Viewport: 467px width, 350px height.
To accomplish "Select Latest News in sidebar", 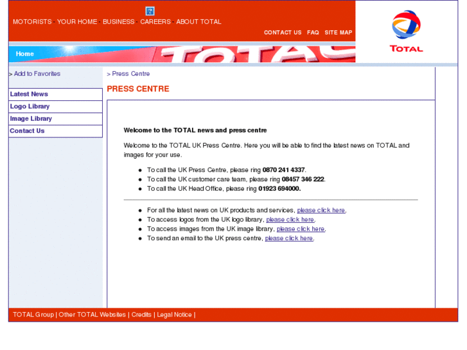I will coord(56,94).
